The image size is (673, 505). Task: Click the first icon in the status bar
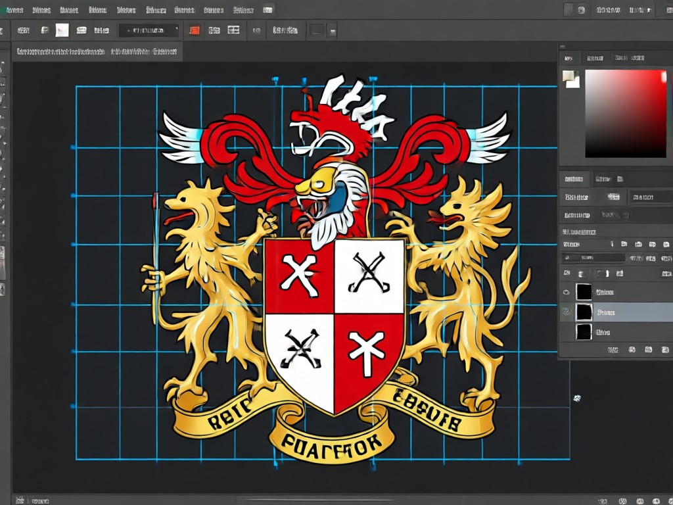pos(20,500)
